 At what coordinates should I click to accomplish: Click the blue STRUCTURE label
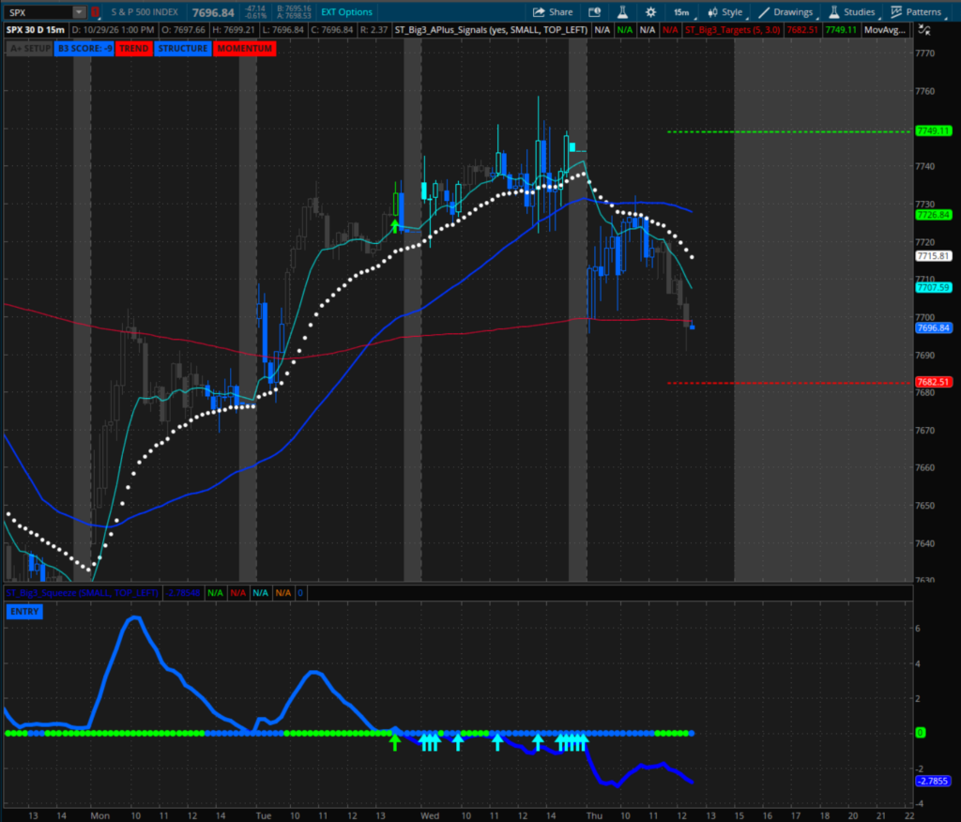[x=183, y=49]
